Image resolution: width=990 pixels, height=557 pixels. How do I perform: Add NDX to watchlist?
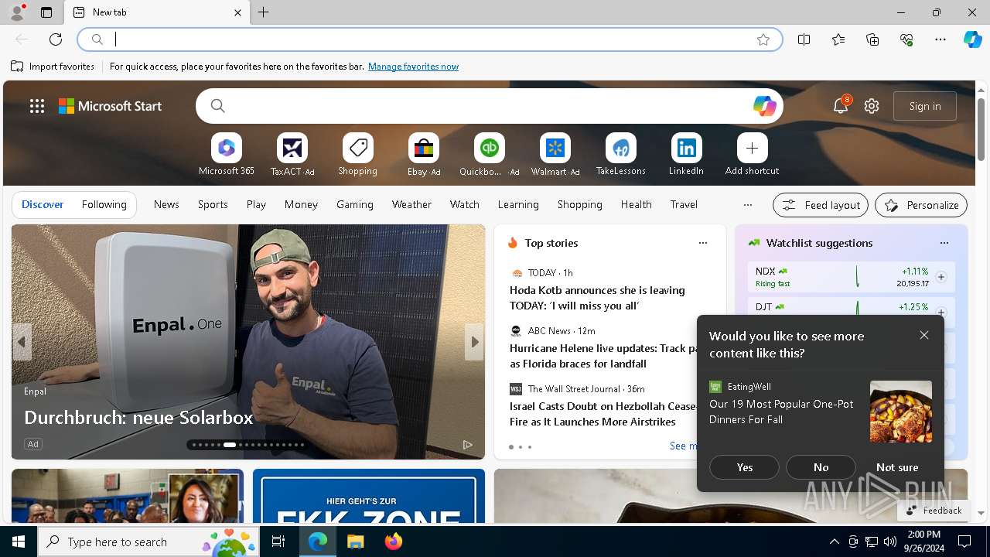[941, 277]
